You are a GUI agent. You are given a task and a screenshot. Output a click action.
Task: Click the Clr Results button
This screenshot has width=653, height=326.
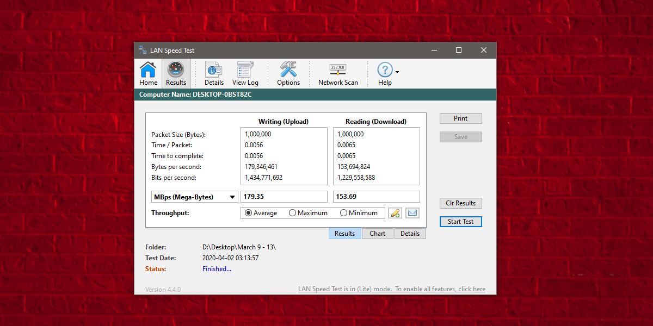pos(460,203)
